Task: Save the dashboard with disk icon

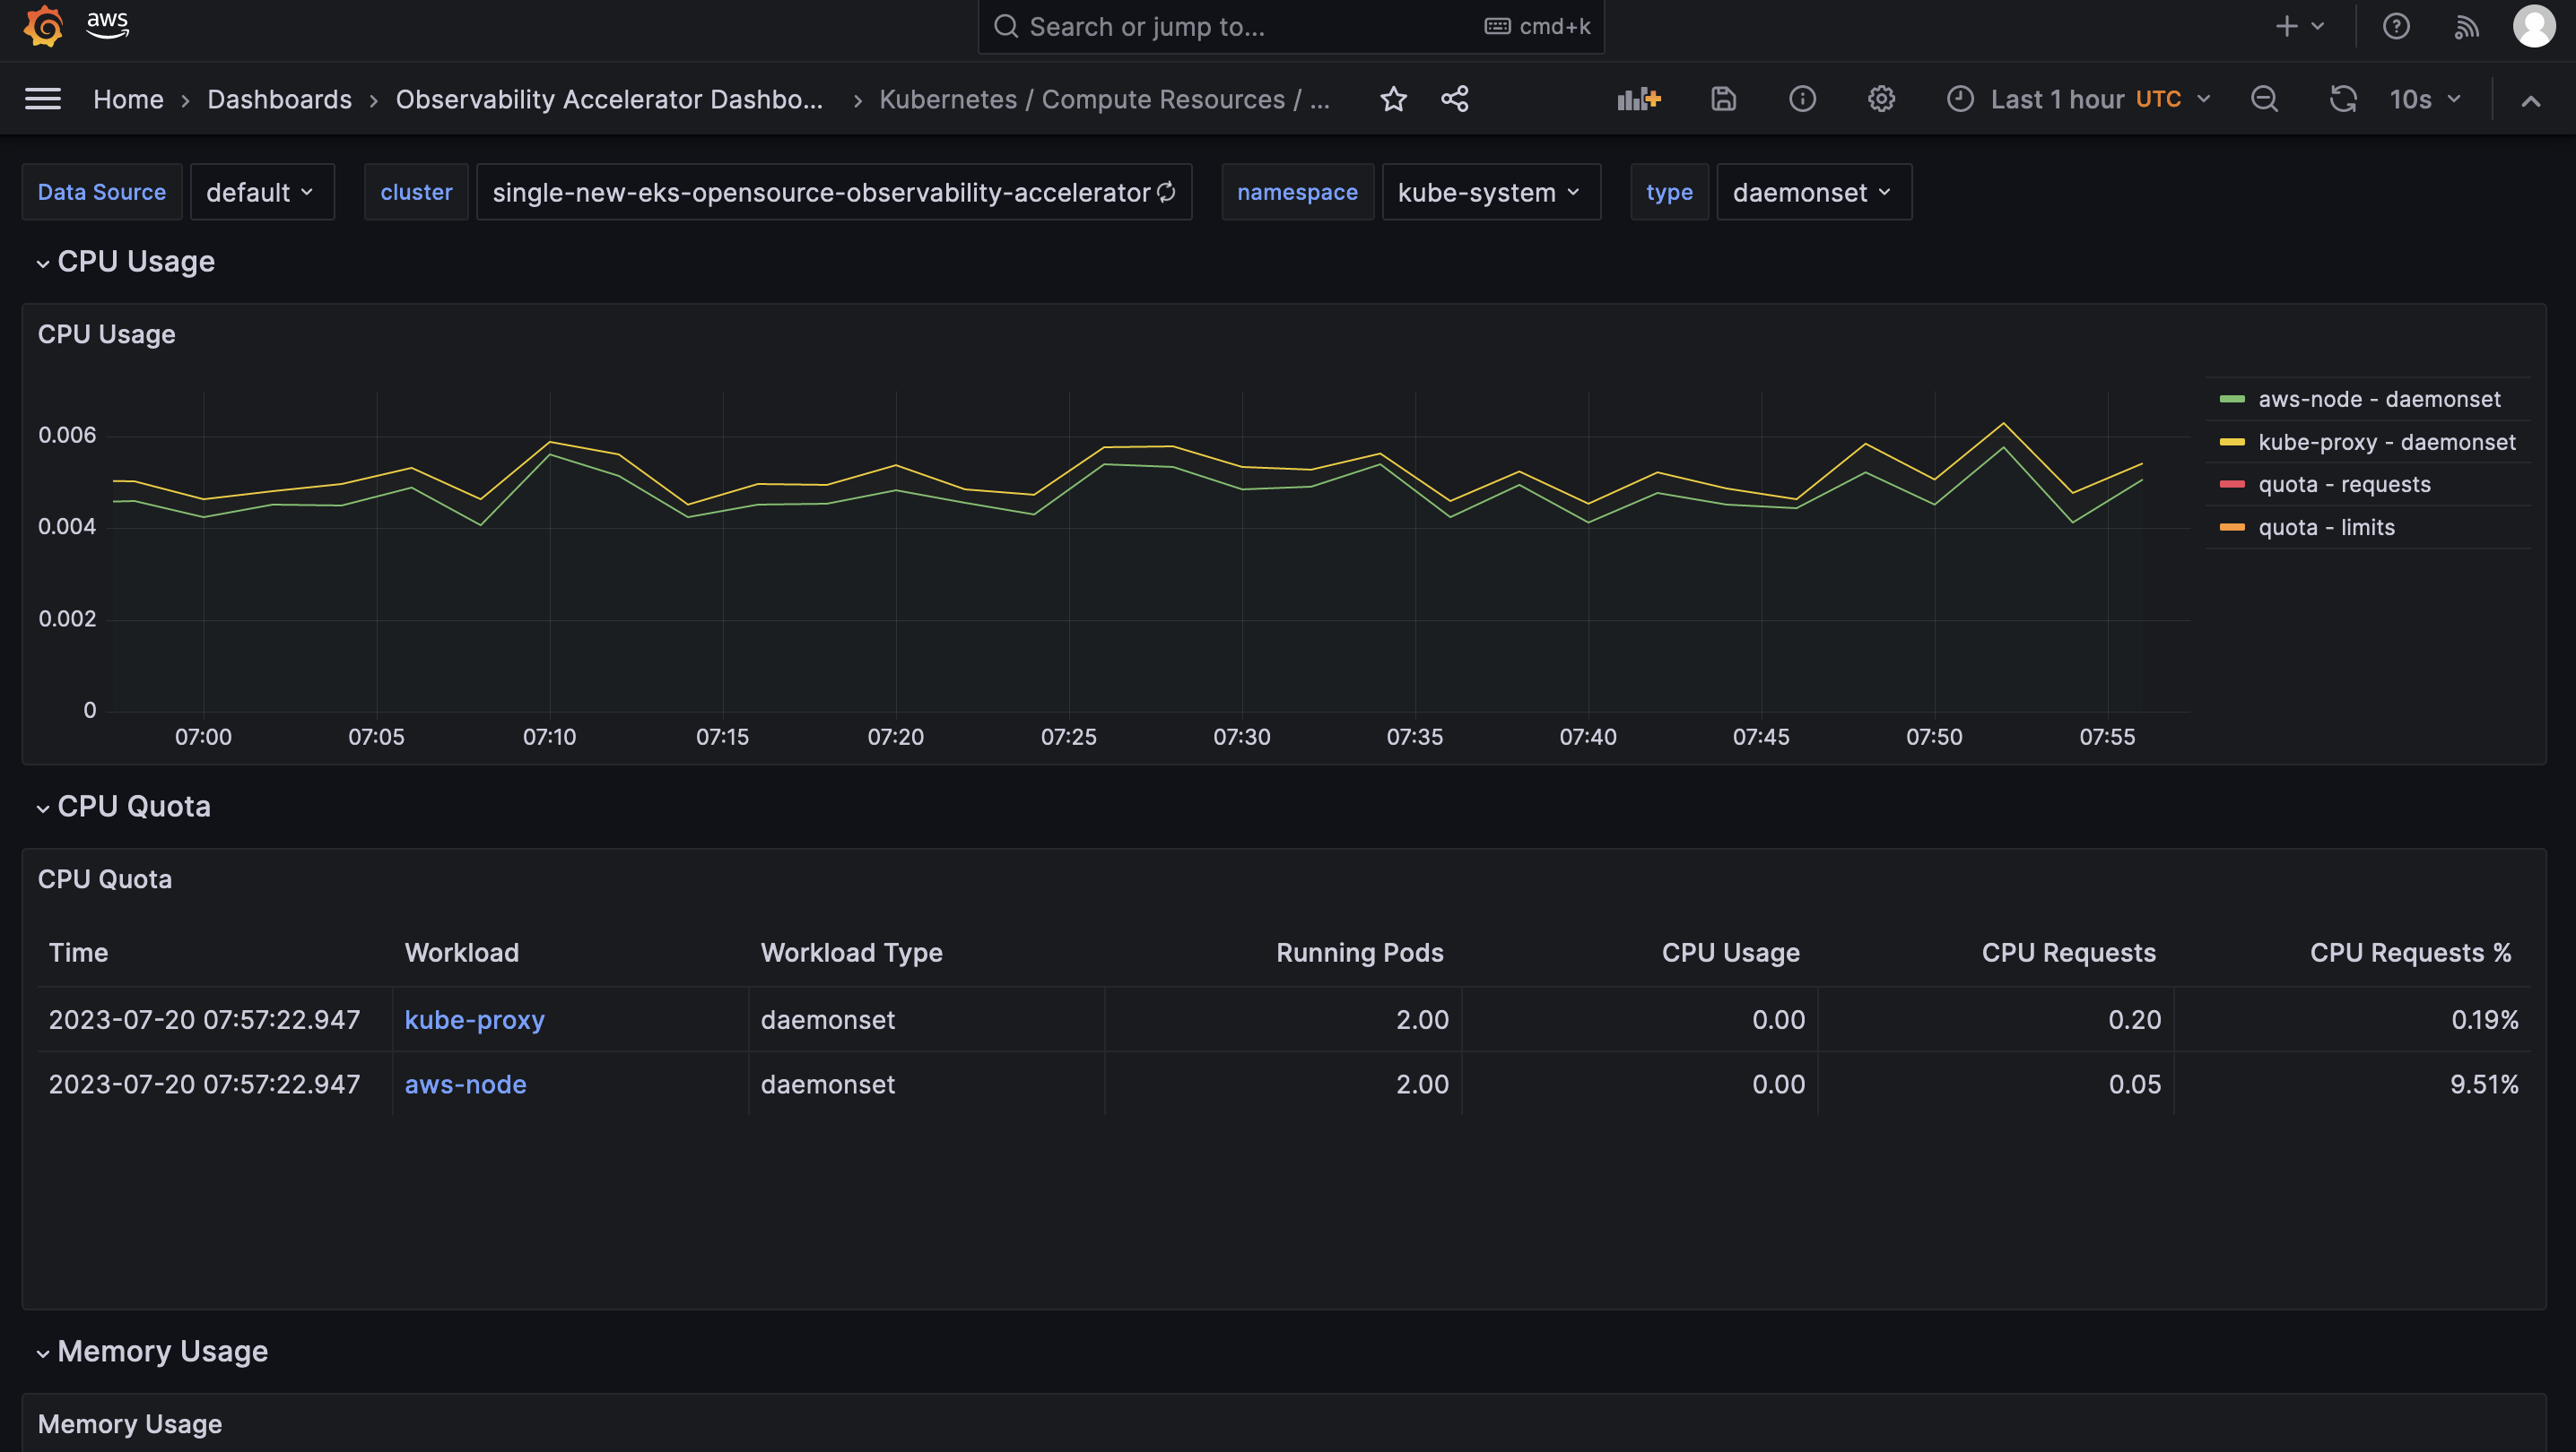Action: [1723, 99]
